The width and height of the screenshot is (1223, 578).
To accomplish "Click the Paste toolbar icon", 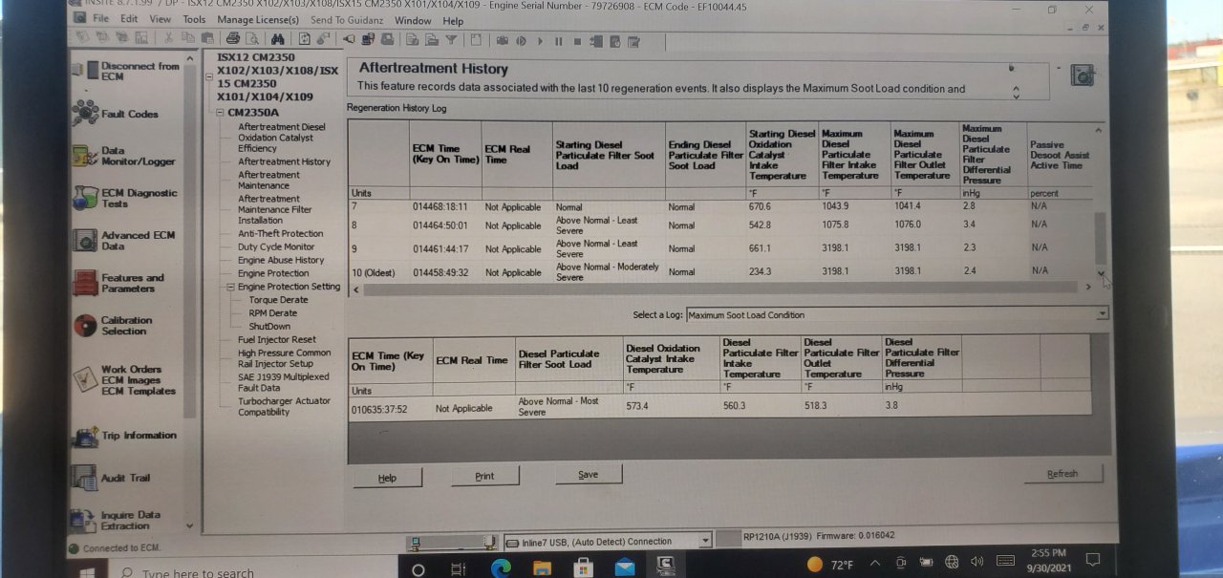I will [x=206, y=40].
